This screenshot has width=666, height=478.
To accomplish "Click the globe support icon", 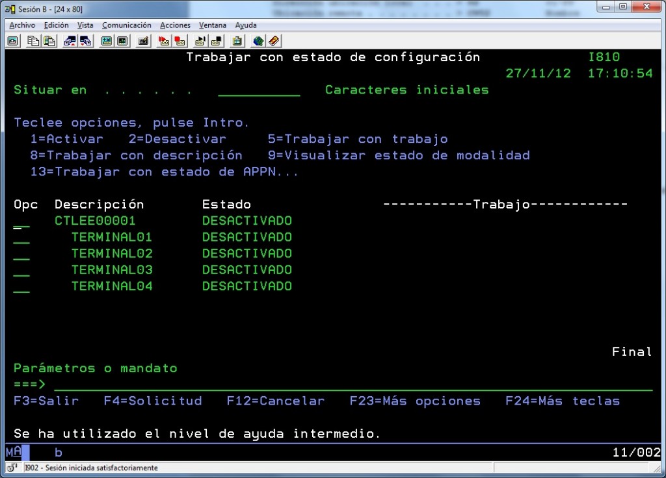I will coord(258,41).
